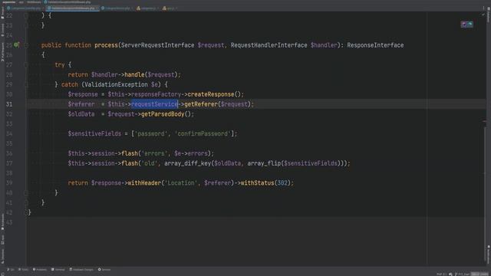
Task: Open the Commit tool window on the left stripe
Action: tap(2, 30)
